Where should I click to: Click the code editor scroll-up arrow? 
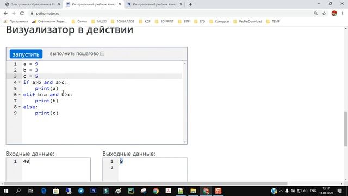(185, 63)
